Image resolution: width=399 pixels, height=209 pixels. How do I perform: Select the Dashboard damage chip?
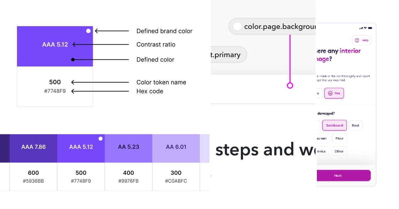point(334,125)
